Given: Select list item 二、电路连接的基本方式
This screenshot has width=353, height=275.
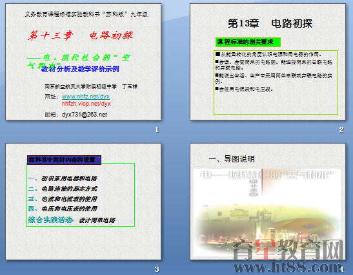Looking at the screenshot, I should 63,189.
